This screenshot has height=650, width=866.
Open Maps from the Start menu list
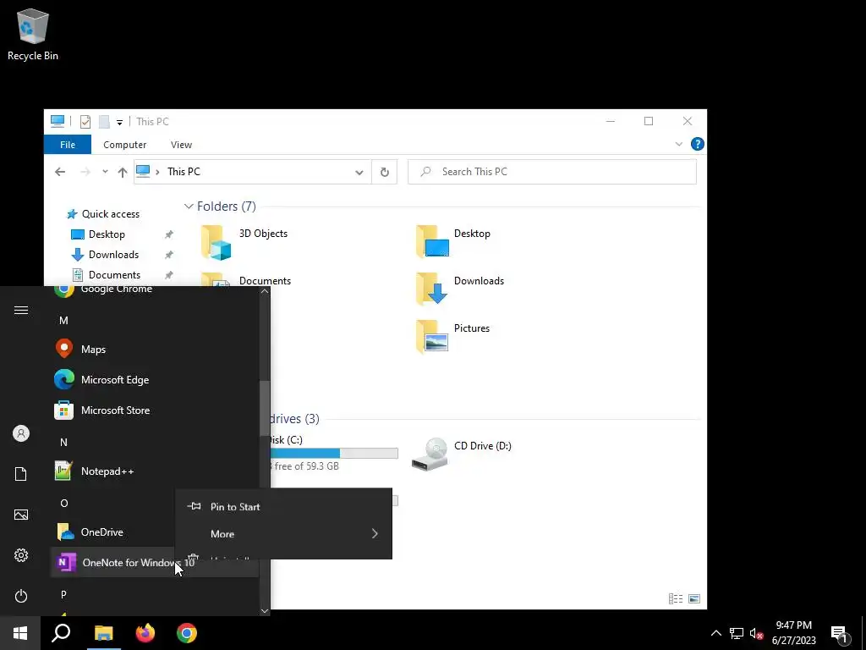tap(155, 350)
